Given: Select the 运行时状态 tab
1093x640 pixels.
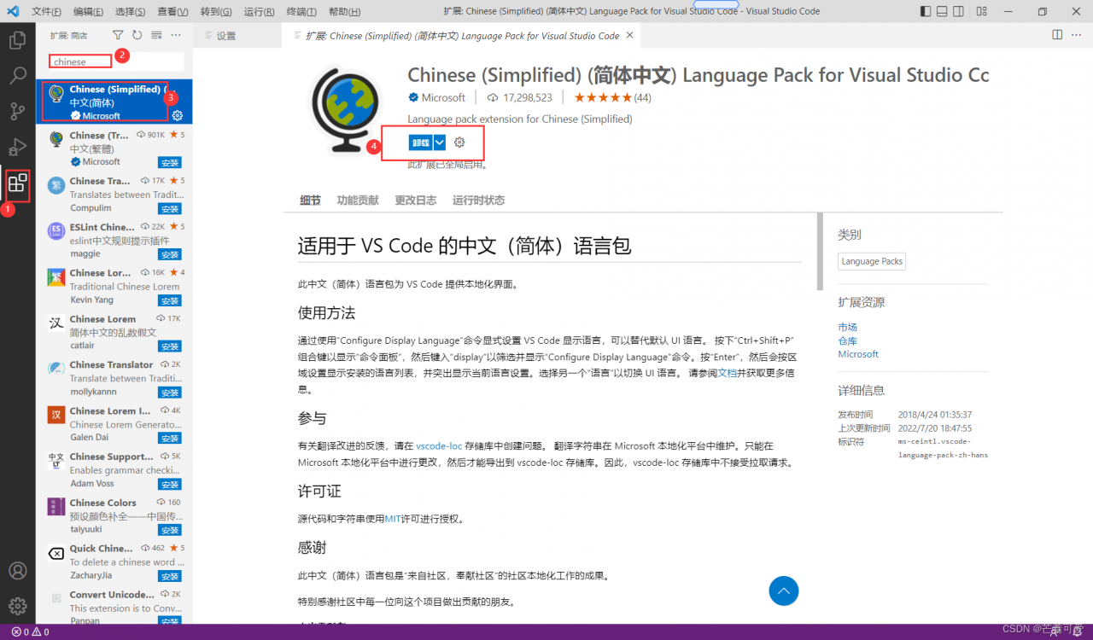Looking at the screenshot, I should (478, 200).
